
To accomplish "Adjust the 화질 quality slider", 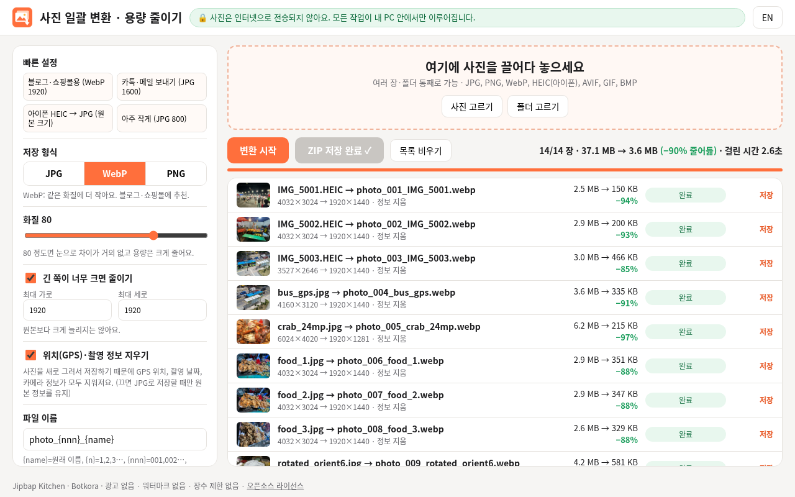I will click(x=116, y=235).
